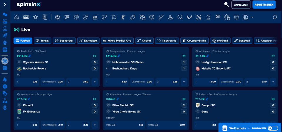The width and height of the screenshot is (282, 132).
Task: Open favorites star icon in sports toolbar
Action: [36, 17]
